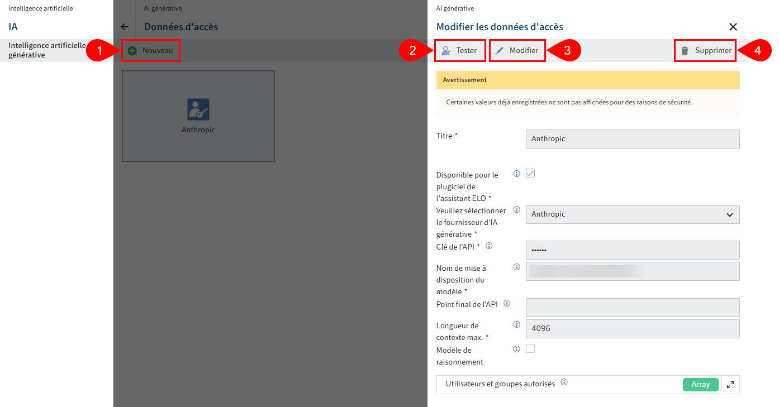Edit the Longueur de contexte max value
The height and width of the screenshot is (407, 779).
click(x=632, y=328)
